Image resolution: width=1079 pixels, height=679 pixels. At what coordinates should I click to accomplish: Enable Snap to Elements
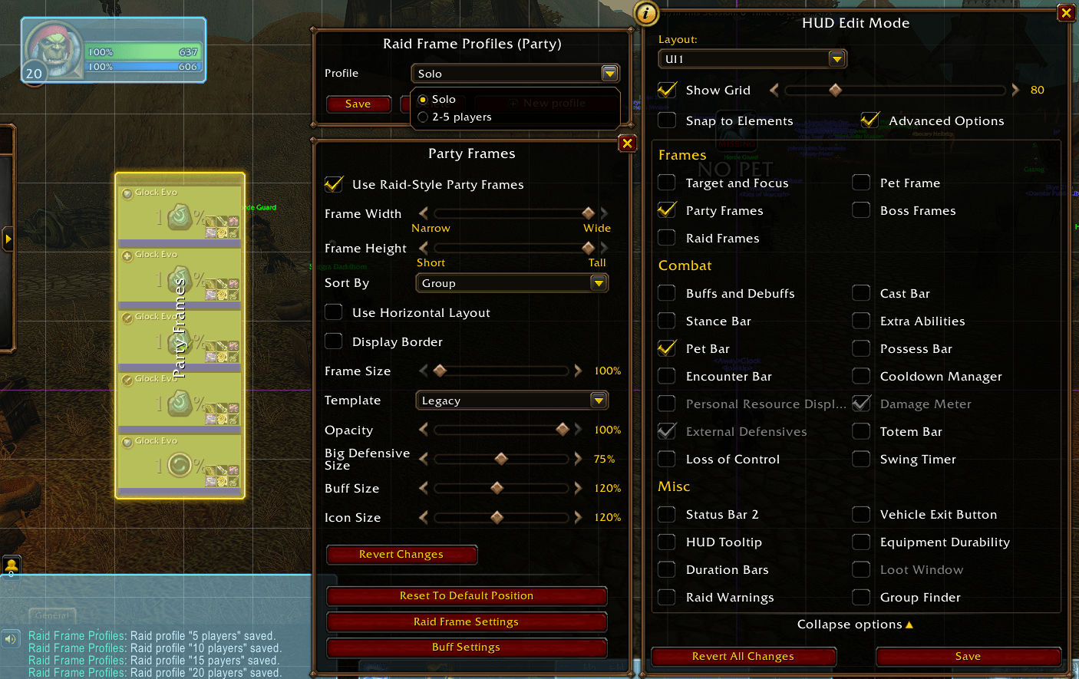667,120
